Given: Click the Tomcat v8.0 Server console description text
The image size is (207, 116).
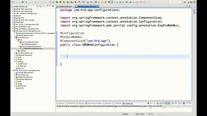Looking at the screenshot, I should point(109,106).
